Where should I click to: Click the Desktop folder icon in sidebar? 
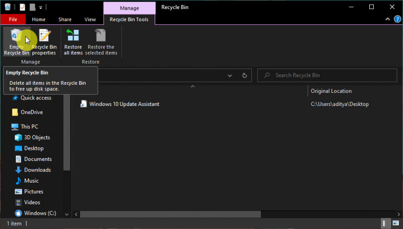(18, 148)
